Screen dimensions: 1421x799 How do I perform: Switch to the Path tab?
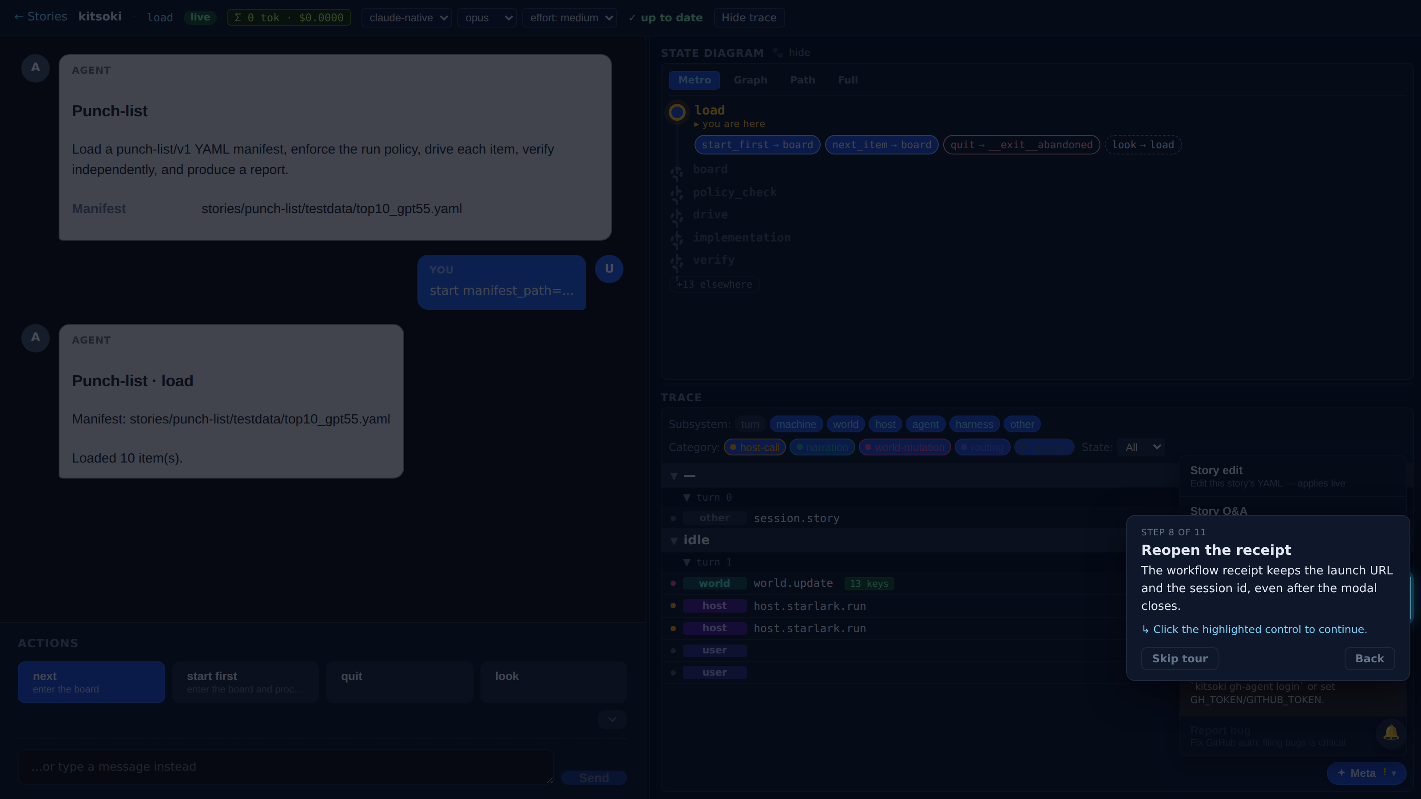(x=802, y=80)
